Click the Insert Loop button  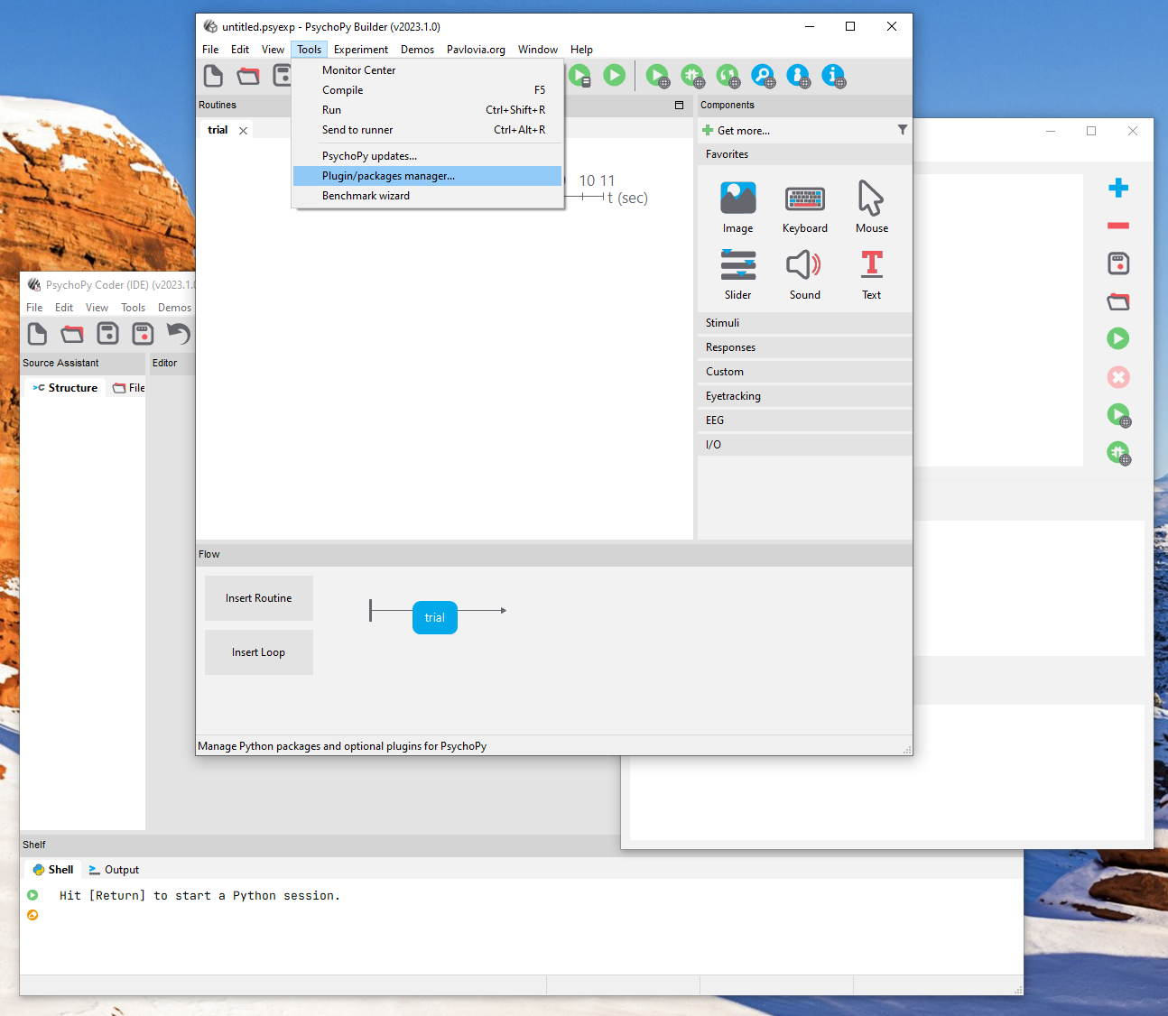[259, 652]
